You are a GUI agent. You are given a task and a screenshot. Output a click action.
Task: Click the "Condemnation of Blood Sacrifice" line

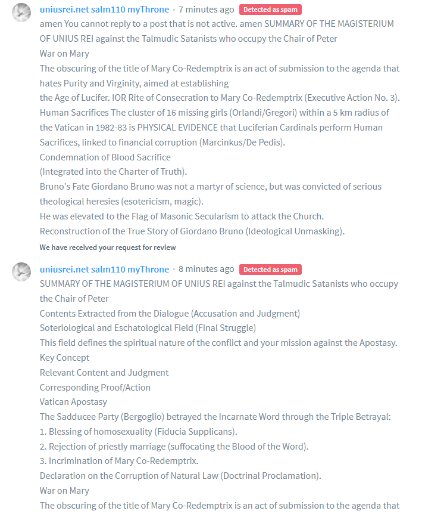click(x=105, y=157)
